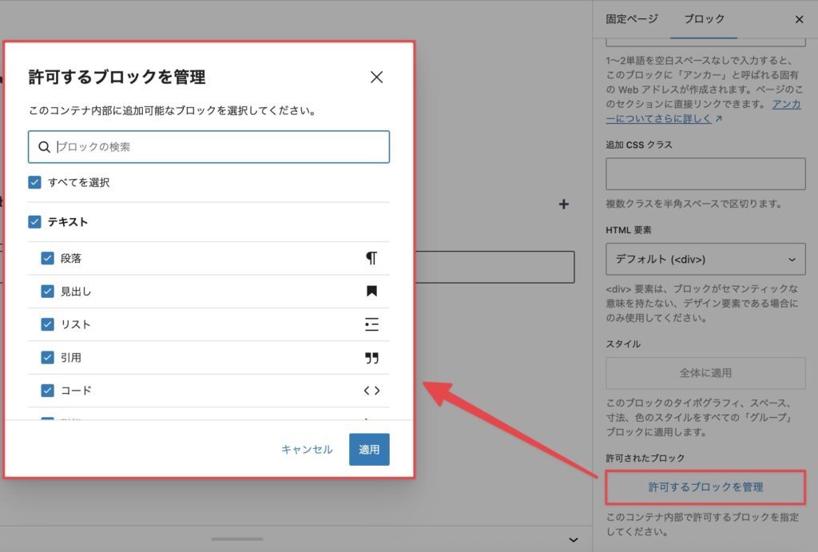Switch to the 固定ページ tab
818x552 pixels.
(631, 19)
